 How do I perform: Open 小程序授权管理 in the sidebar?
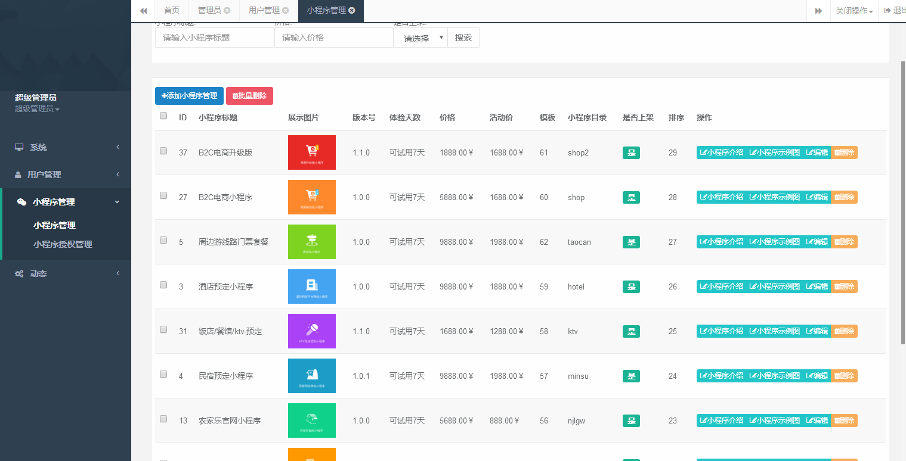[63, 244]
